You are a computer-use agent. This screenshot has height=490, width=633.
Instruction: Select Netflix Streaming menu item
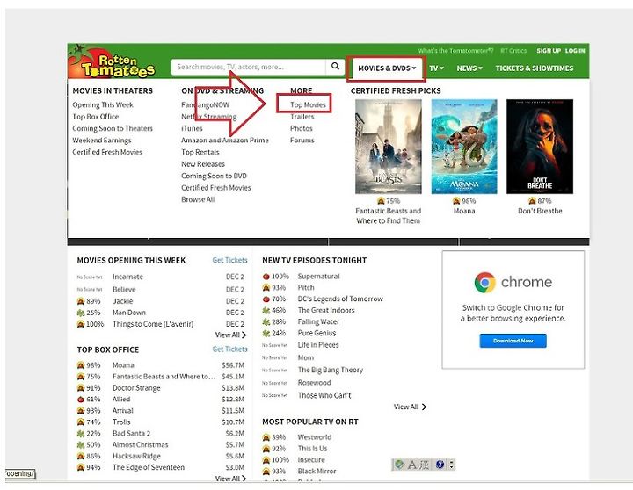tap(208, 117)
